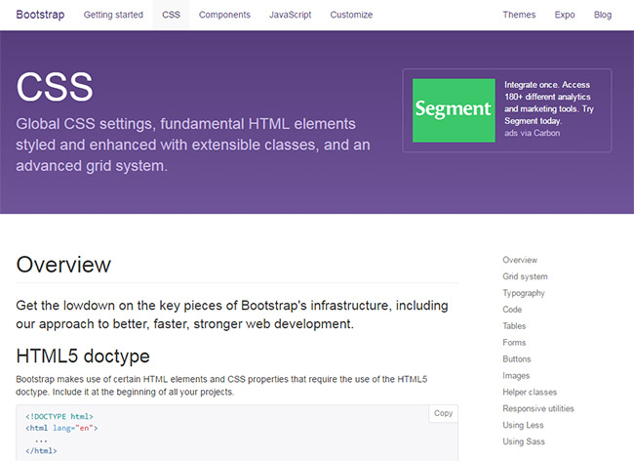The image size is (634, 461).
Task: Go to the JavaScript nav item
Action: pyautogui.click(x=291, y=15)
